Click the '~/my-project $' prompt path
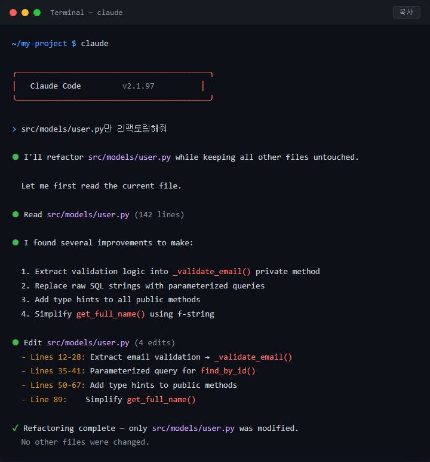Image resolution: width=430 pixels, height=462 pixels. coord(44,44)
